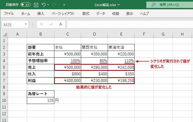Click cell $800

tap(68, 74)
